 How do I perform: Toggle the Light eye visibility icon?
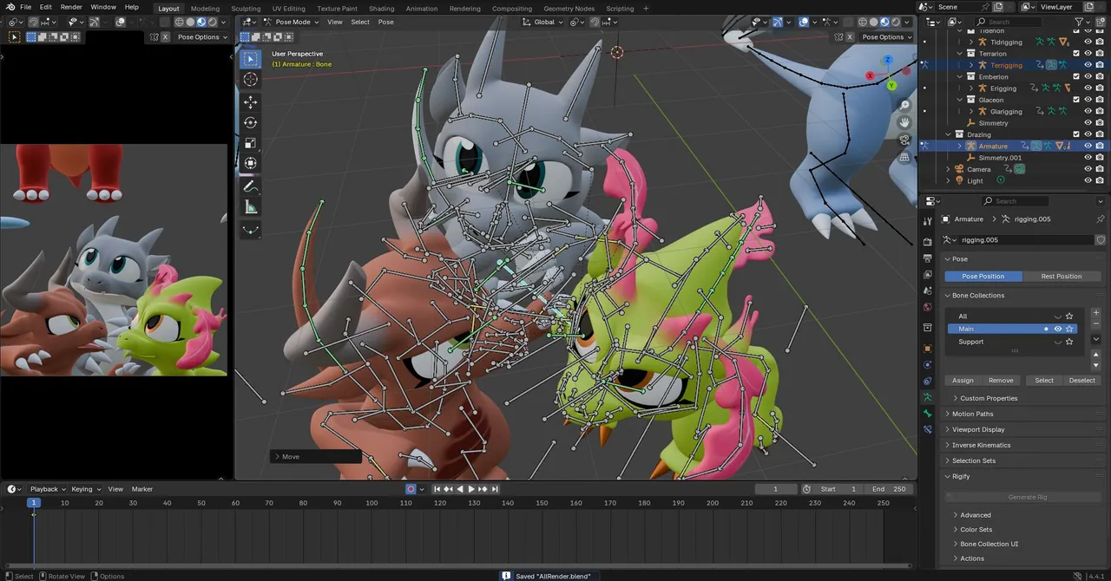pos(1088,180)
